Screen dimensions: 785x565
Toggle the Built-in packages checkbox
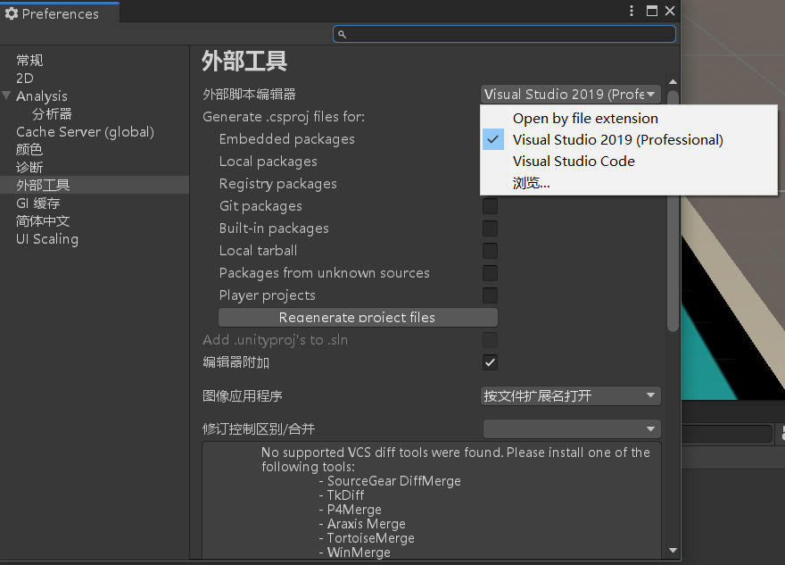click(490, 228)
